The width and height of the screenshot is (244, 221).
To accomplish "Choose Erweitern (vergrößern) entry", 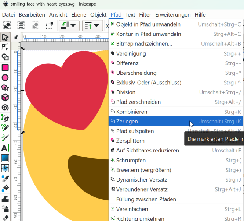I will click(x=176, y=170).
